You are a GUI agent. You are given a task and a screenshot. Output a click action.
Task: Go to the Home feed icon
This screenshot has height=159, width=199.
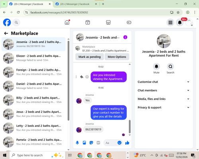(67, 22)
